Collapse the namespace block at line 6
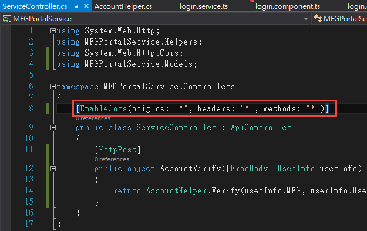The height and width of the screenshot is (231, 367). click(x=53, y=87)
